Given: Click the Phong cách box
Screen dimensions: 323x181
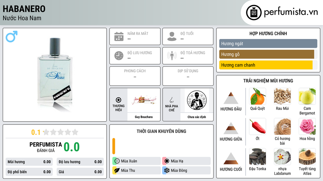Looking at the screenshot, I should click(135, 76).
